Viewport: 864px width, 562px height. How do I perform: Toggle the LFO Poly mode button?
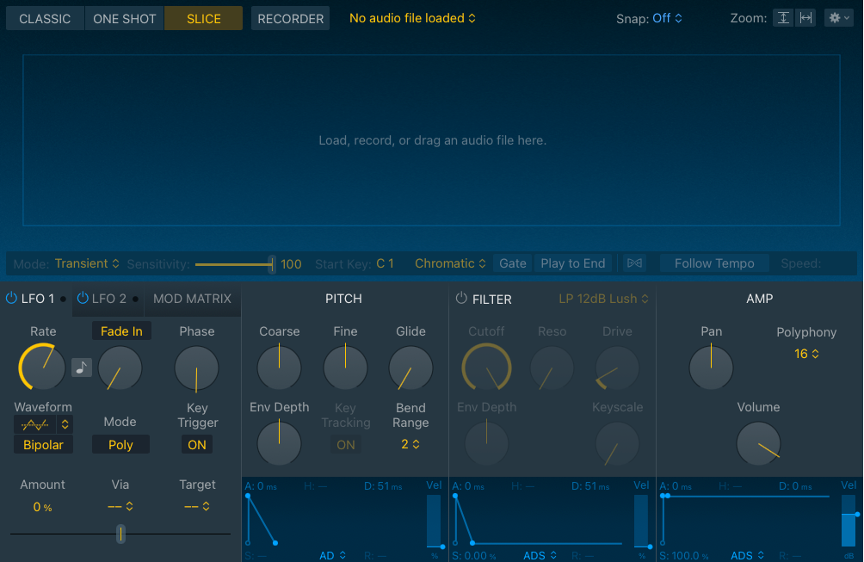[x=120, y=445]
